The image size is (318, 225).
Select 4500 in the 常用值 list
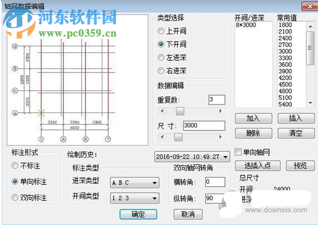point(285,85)
